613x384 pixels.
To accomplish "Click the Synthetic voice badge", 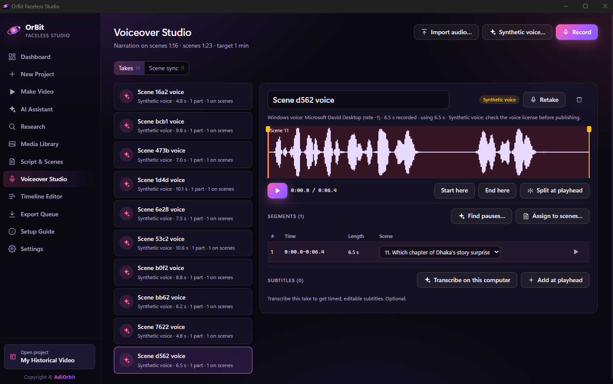I will [x=499, y=100].
